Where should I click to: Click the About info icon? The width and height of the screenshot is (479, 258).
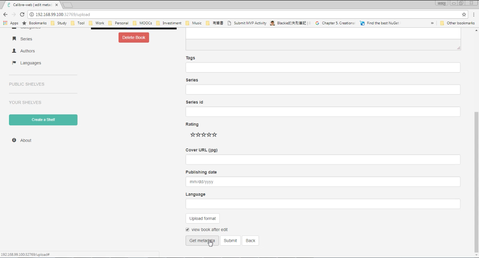click(x=14, y=140)
